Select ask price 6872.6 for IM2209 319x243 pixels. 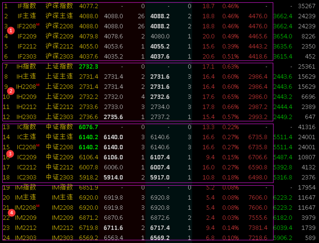pyautogui.click(x=160, y=218)
